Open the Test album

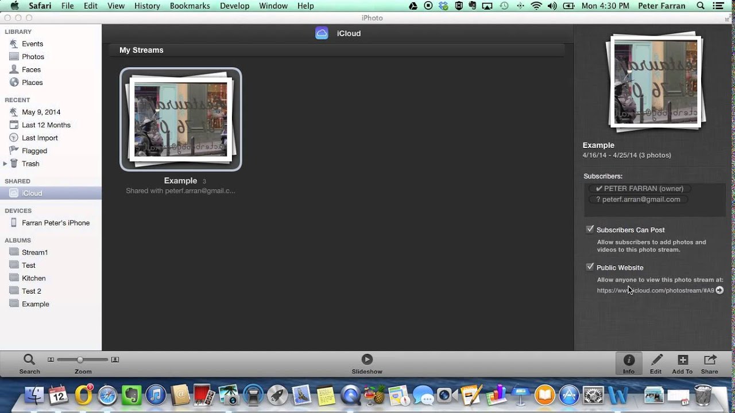(29, 265)
